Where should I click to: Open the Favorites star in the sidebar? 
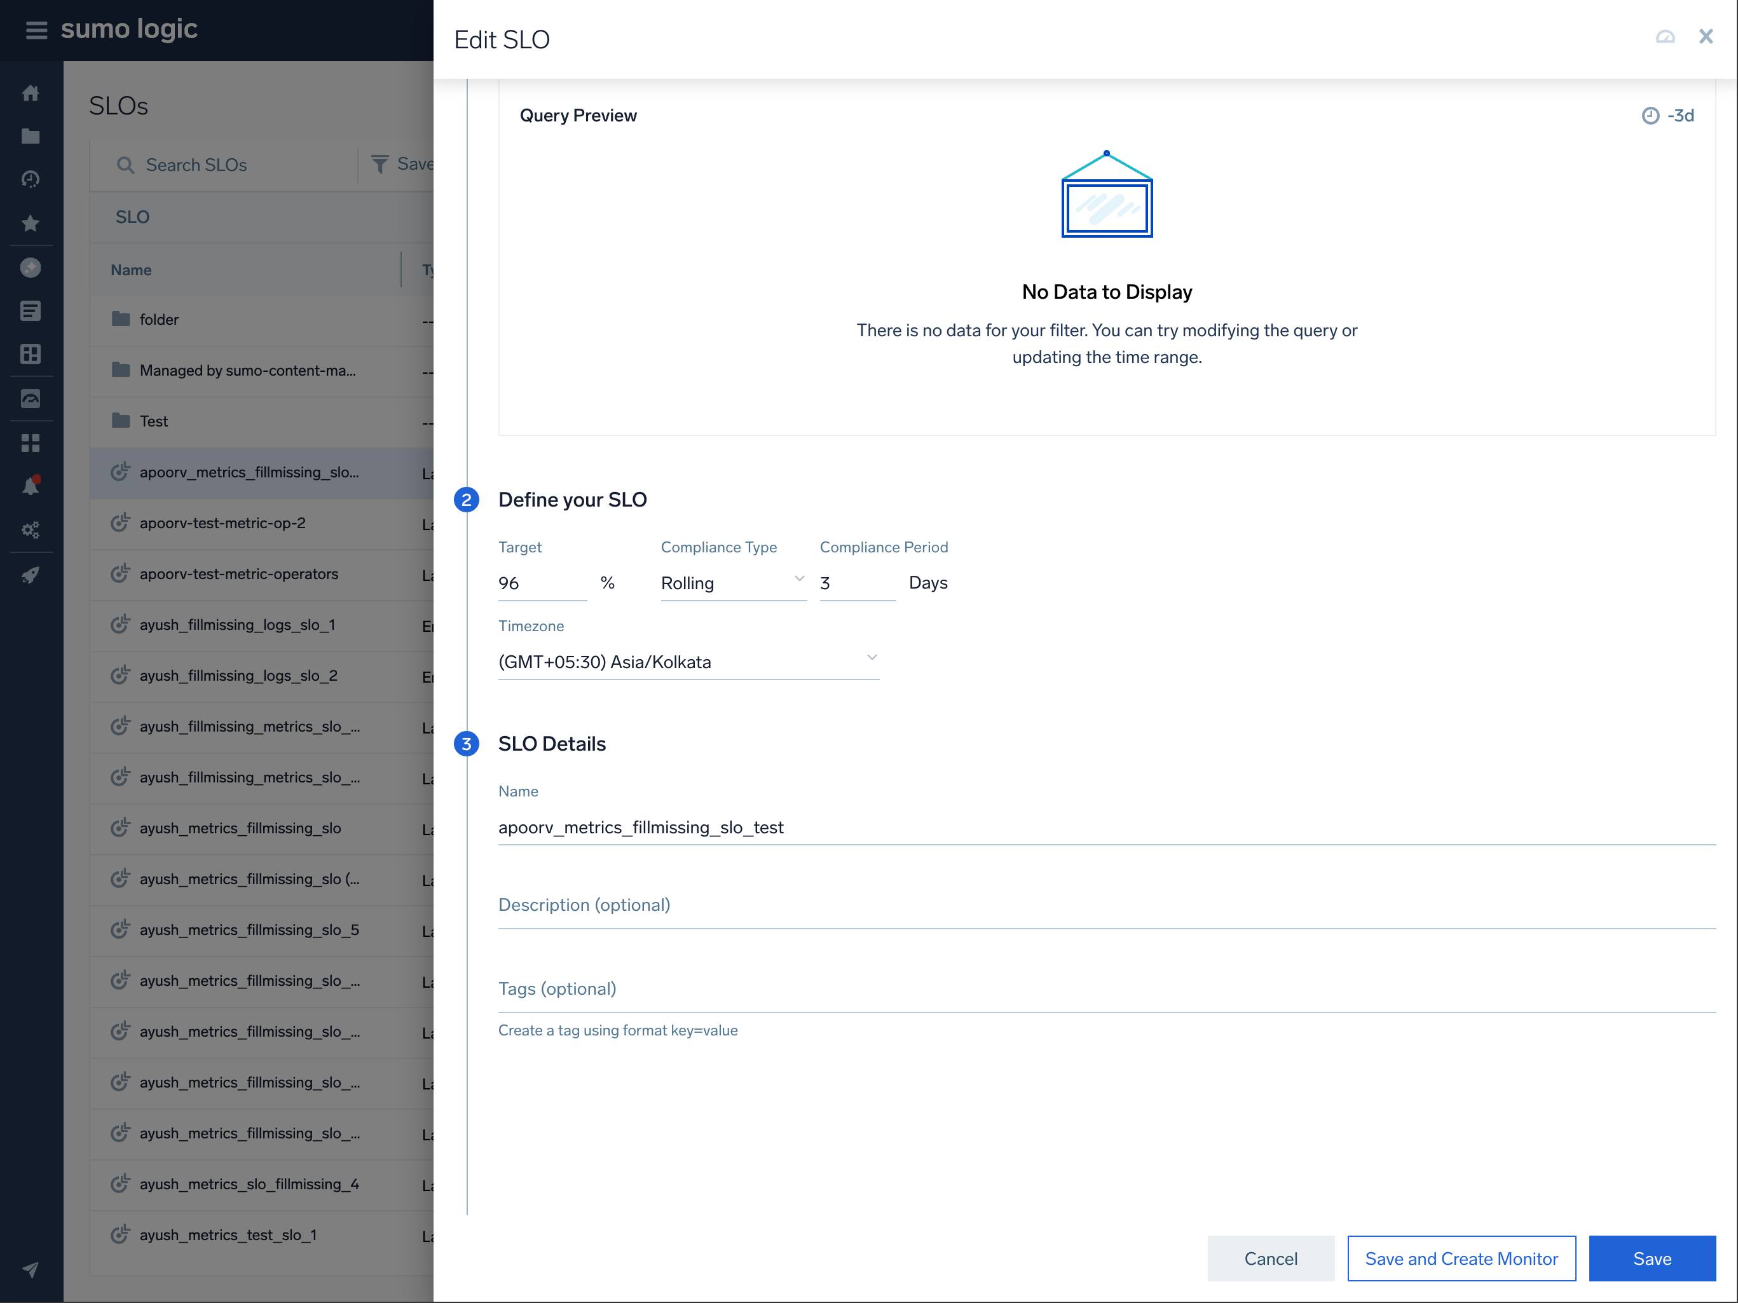click(31, 223)
